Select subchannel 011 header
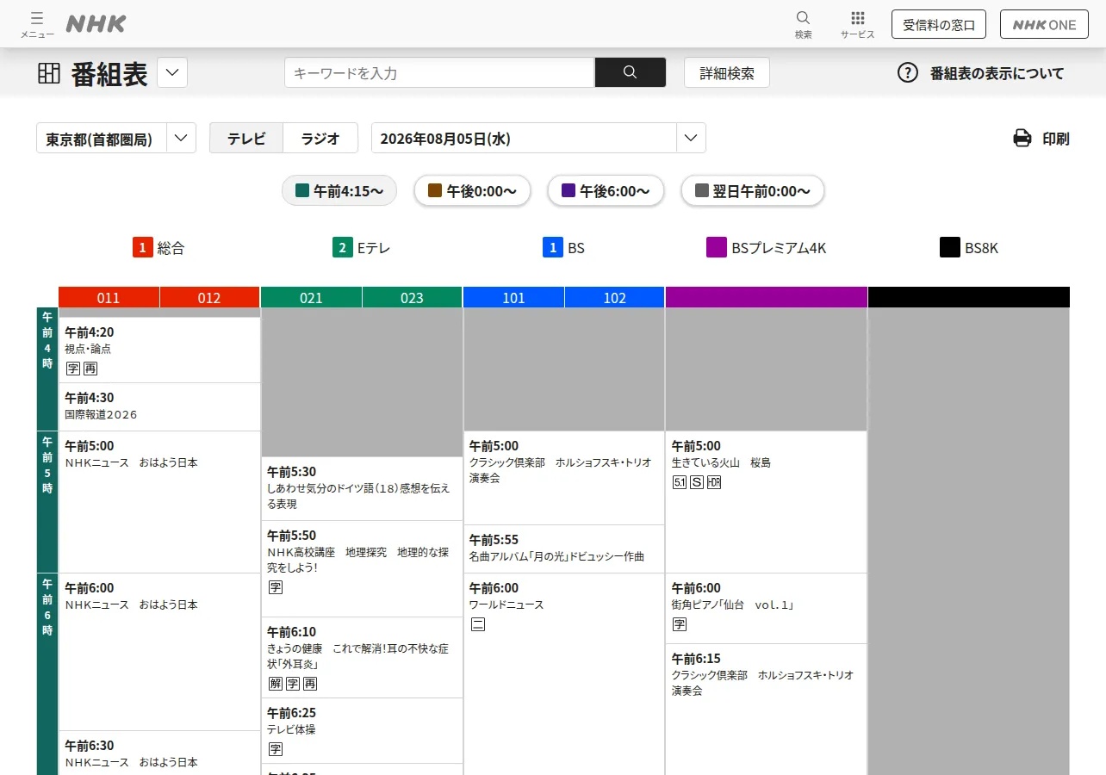This screenshot has height=775, width=1106. pos(109,298)
